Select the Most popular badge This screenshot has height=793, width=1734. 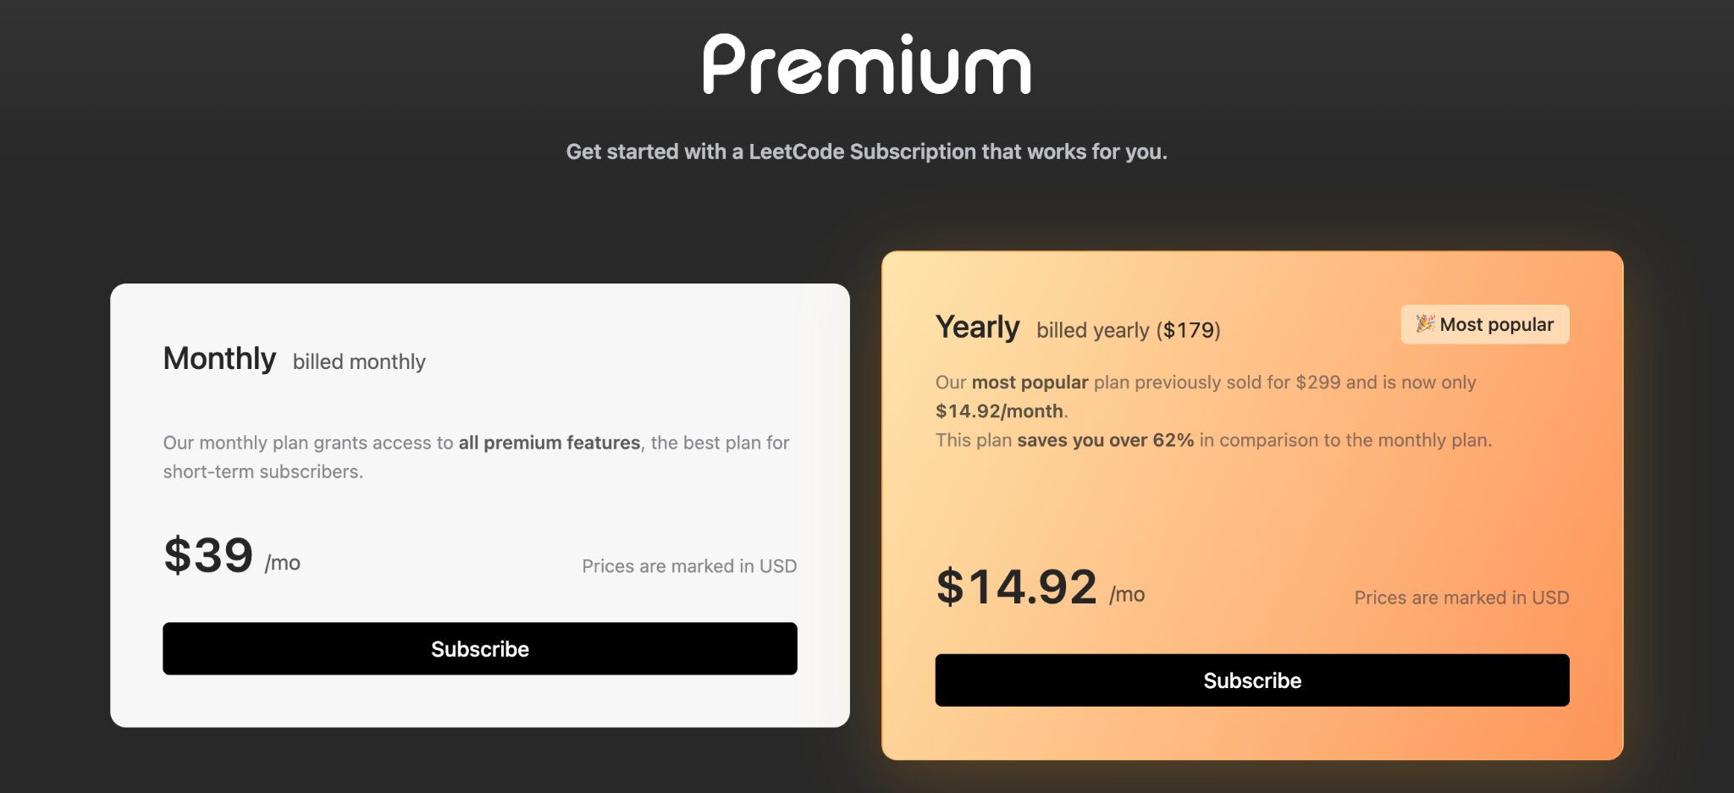click(x=1484, y=324)
